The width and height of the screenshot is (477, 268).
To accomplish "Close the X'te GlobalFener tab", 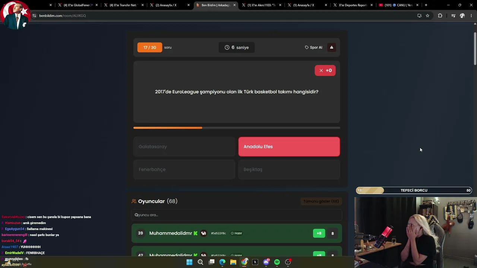I will (x=97, y=5).
